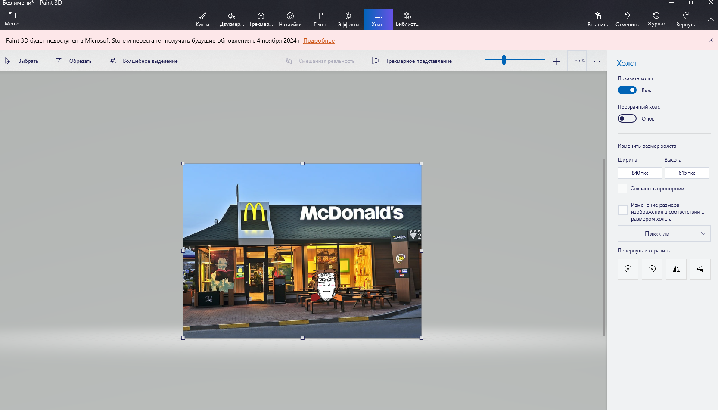Collapse the top ribbon with chevron
Viewport: 718px width, 410px height.
710,19
